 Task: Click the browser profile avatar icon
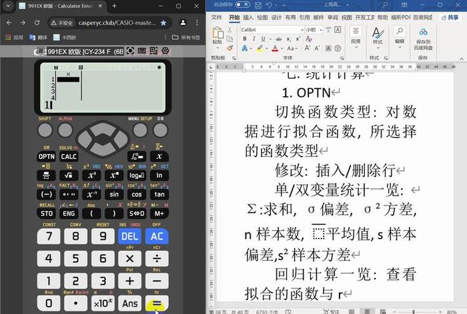(x=183, y=23)
